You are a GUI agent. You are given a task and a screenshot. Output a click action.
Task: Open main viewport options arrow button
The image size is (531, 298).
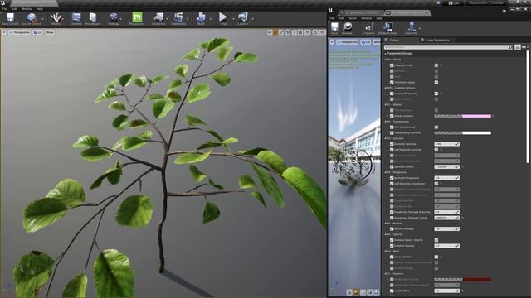4,32
